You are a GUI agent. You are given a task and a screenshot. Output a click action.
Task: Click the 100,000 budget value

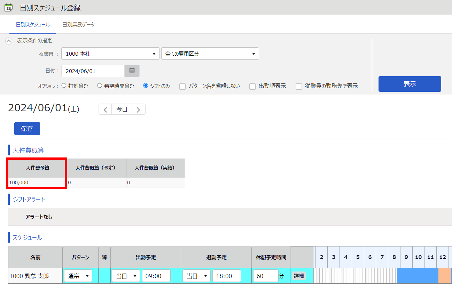click(19, 182)
